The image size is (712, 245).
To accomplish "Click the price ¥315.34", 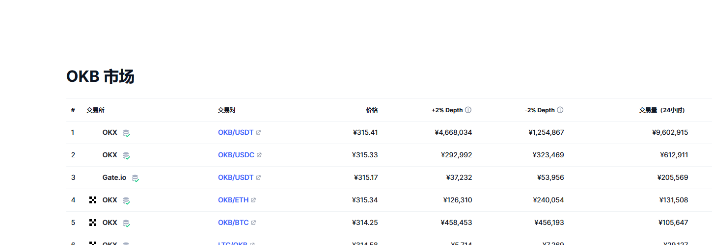I will coord(365,200).
